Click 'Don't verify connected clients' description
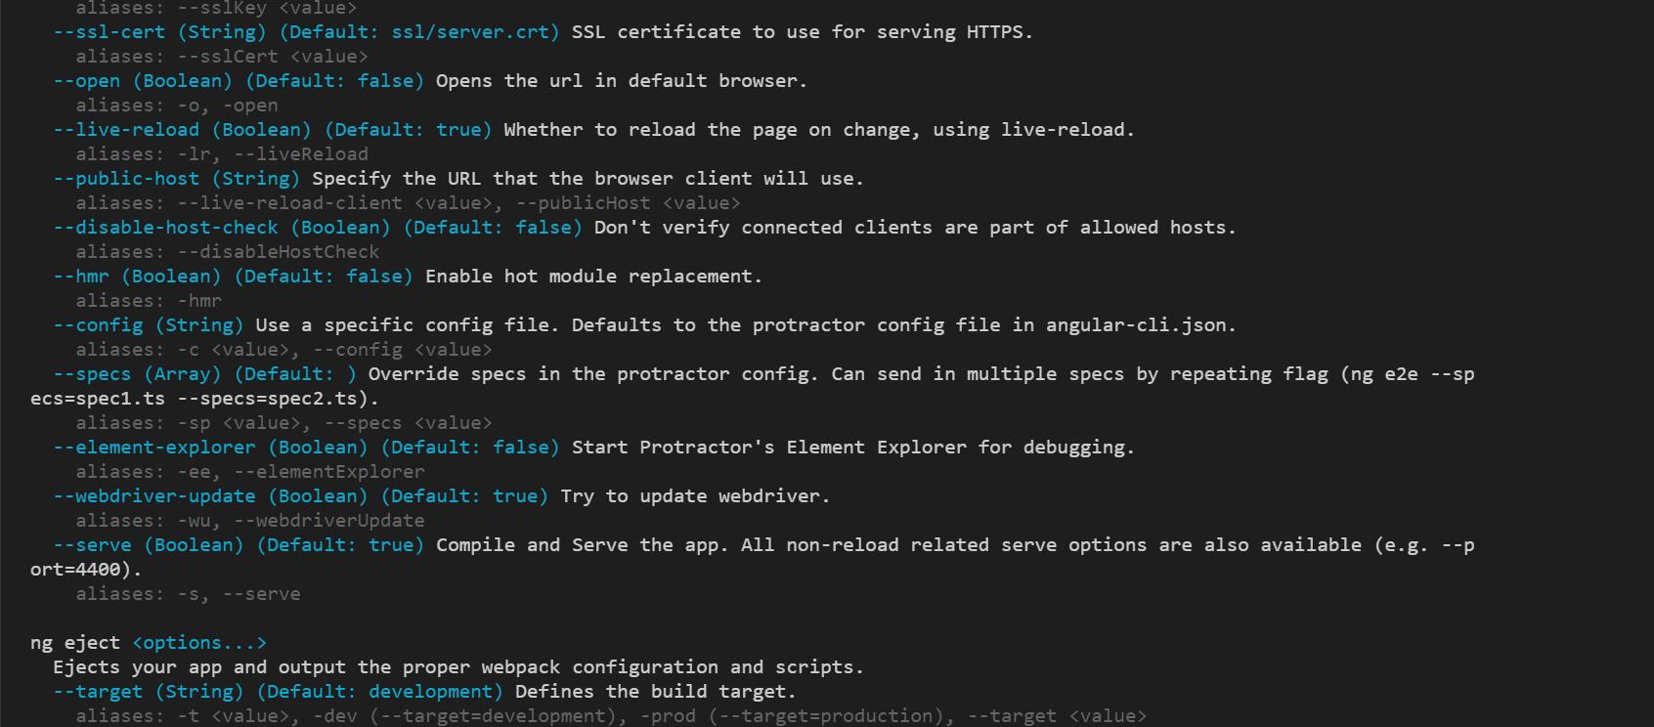This screenshot has height=727, width=1654. (x=762, y=228)
